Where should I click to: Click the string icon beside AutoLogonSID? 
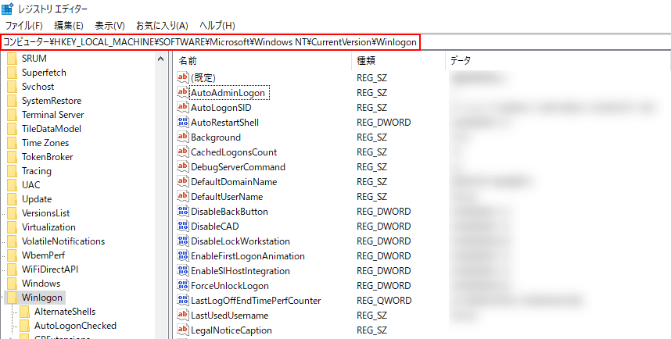(183, 107)
